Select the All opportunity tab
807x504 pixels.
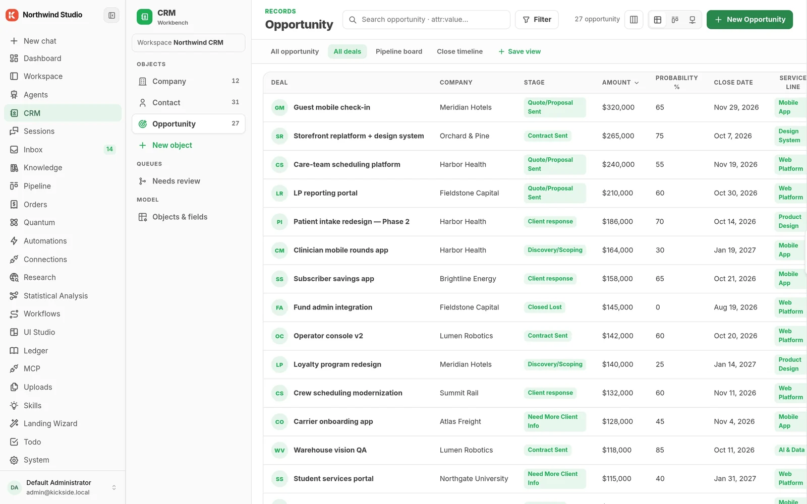tap(295, 51)
